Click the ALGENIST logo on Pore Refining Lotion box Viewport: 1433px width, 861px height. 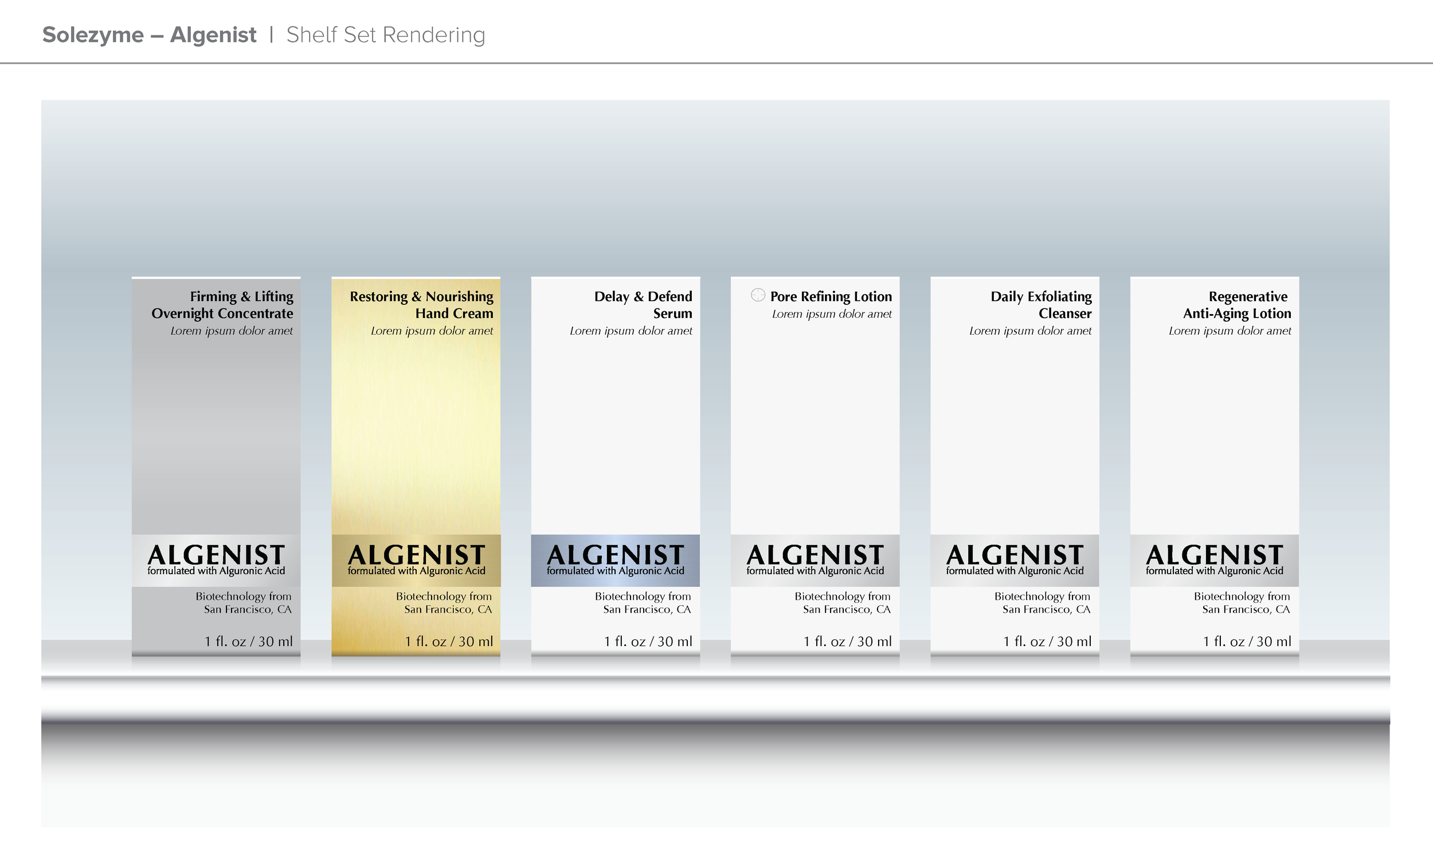[815, 555]
